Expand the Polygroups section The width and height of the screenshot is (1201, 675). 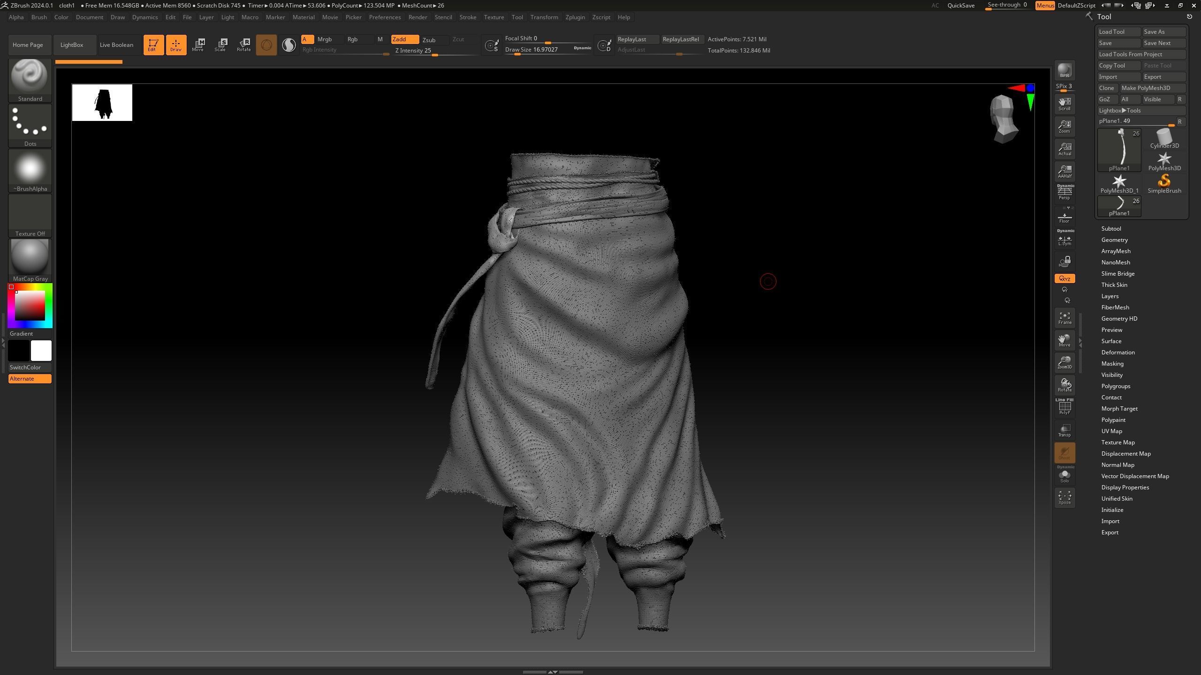point(1116,386)
